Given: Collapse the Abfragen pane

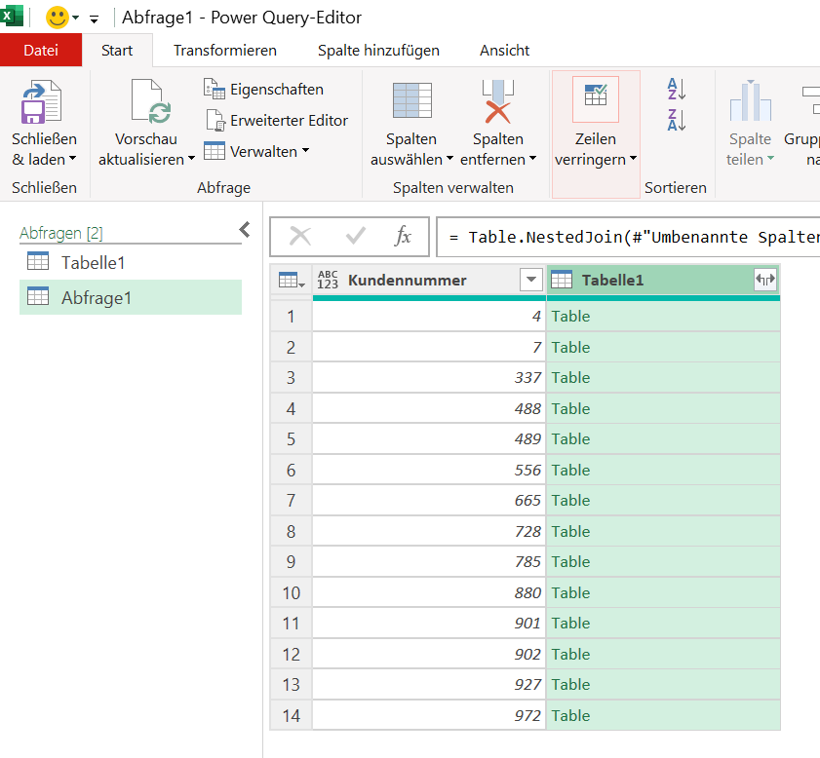Looking at the screenshot, I should pyautogui.click(x=244, y=230).
